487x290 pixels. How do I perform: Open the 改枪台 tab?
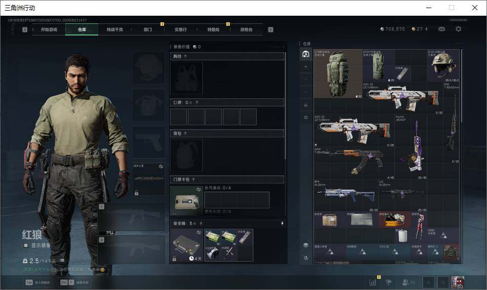tap(247, 29)
